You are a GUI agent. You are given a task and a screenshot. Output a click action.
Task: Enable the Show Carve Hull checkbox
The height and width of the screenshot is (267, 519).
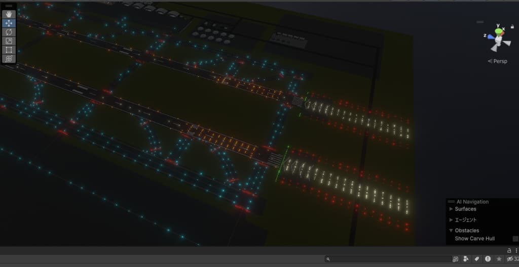point(515,239)
